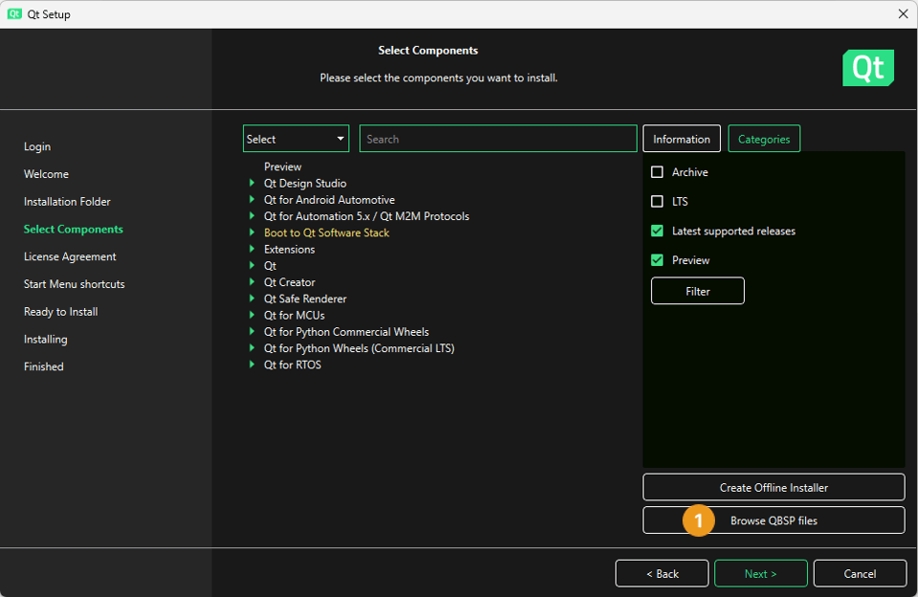Select Qt for RTOS in tree
Viewport: 918px width, 597px height.
tap(292, 365)
